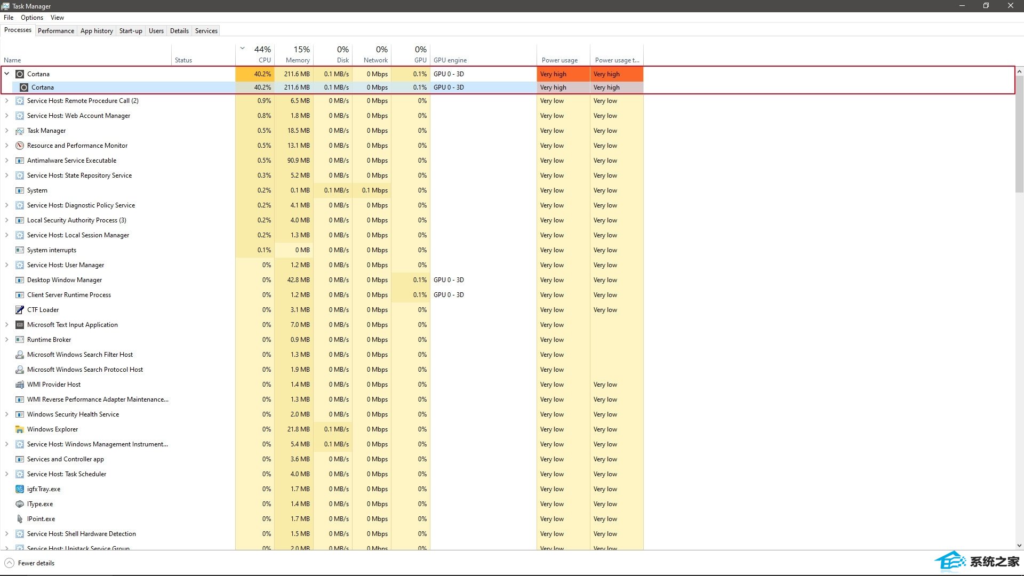The width and height of the screenshot is (1024, 576).
Task: Click Cortana's 40.2% CPU cell in parent row
Action: [x=255, y=74]
